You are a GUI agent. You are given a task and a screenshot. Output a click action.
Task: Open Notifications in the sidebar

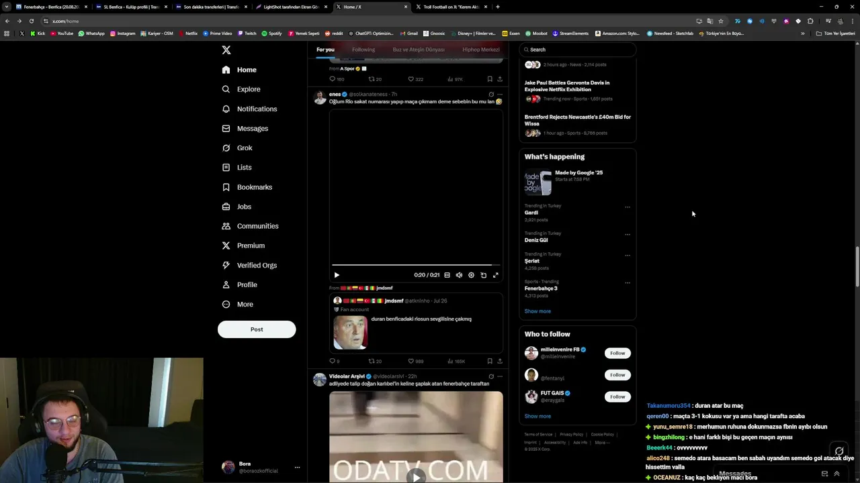(x=249, y=109)
